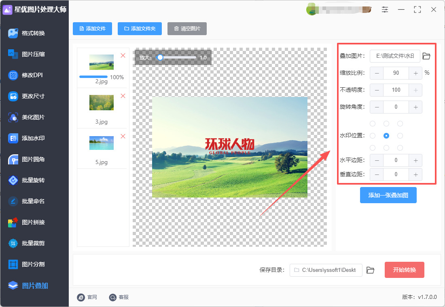Click 添加一张叠加图 add overlay button
This screenshot has height=307, width=445.
[388, 195]
